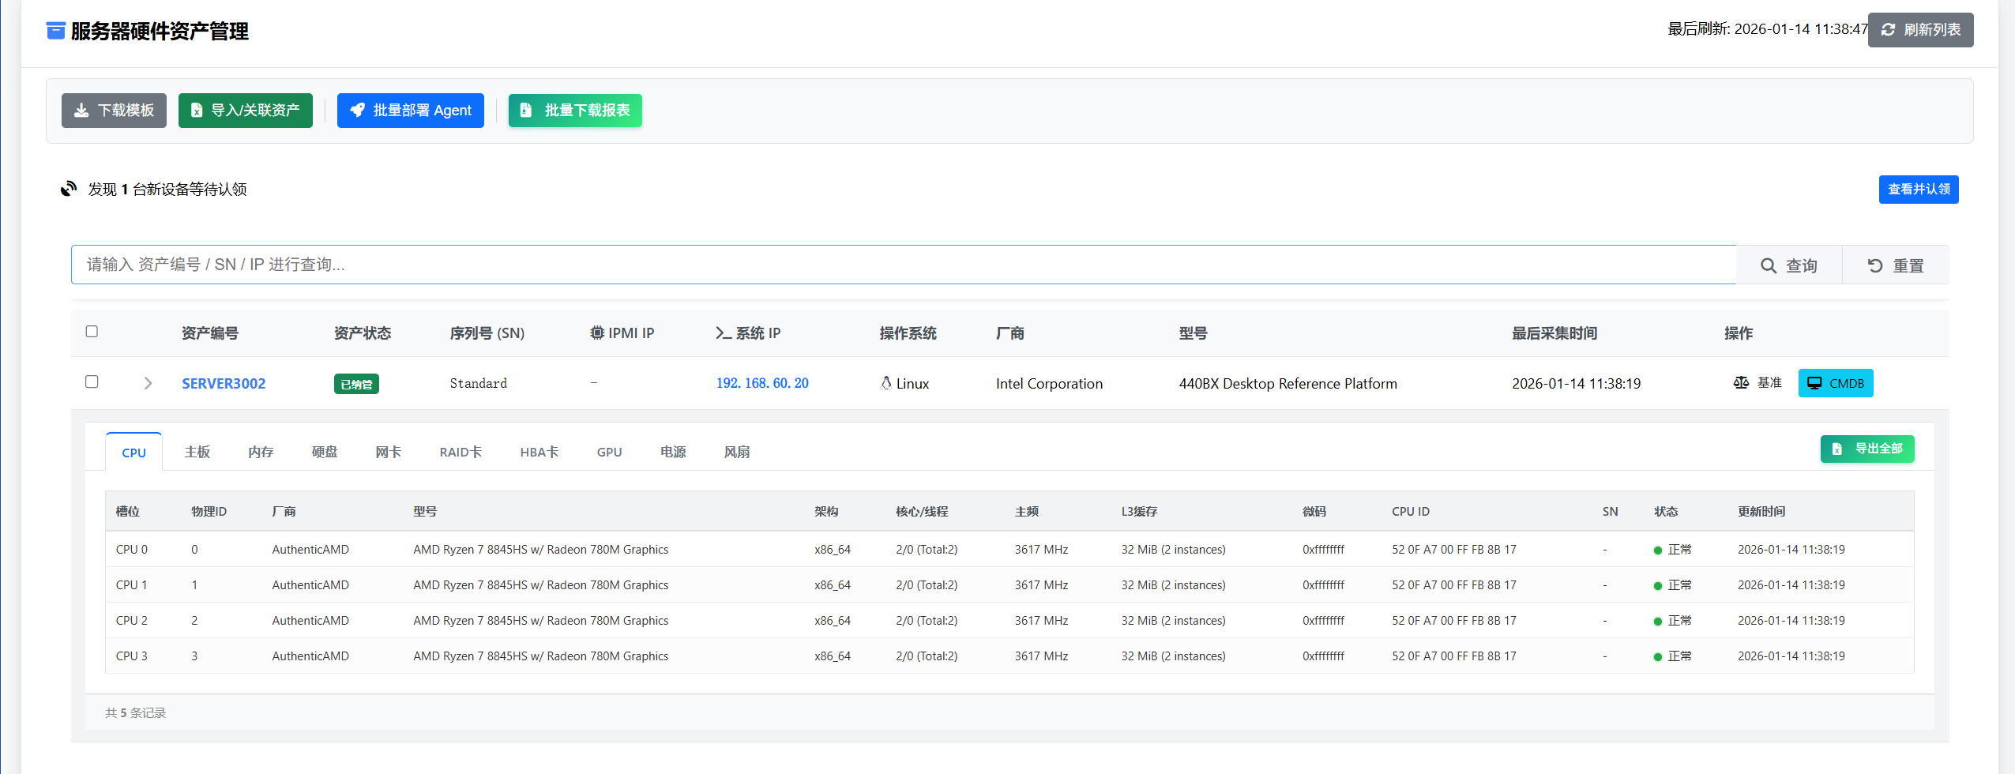The width and height of the screenshot is (2015, 774).
Task: Switch to the 内存 tab
Action: click(261, 452)
